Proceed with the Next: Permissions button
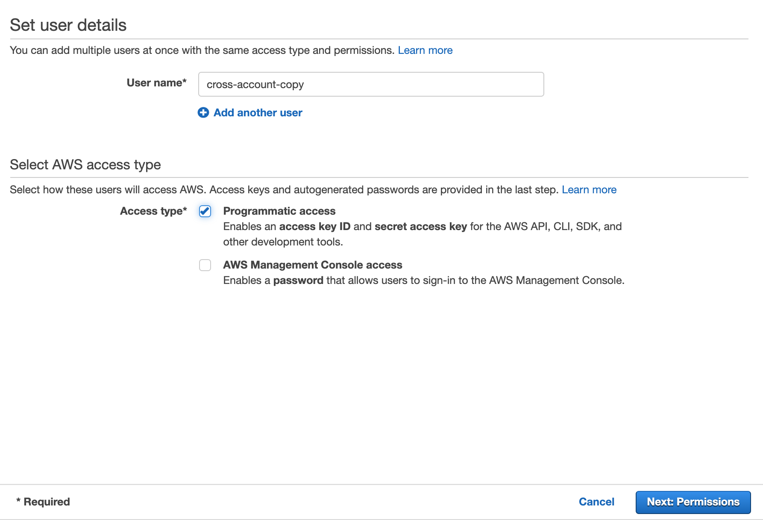This screenshot has width=763, height=520. coord(693,502)
